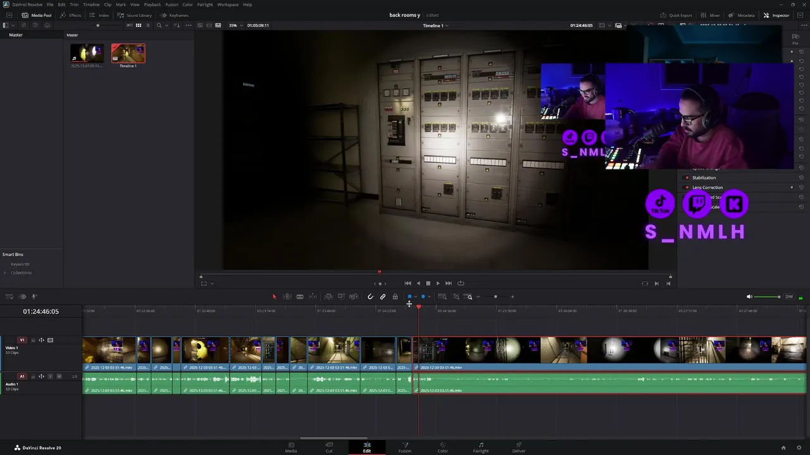Disable Video 1 track monitor icon
The width and height of the screenshot is (810, 455).
51,340
